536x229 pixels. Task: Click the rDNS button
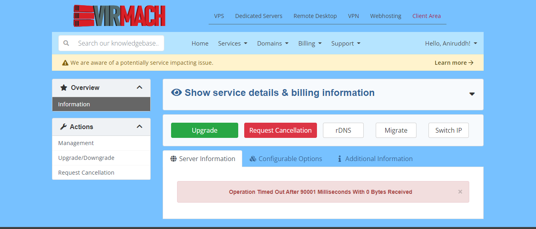[343, 130]
